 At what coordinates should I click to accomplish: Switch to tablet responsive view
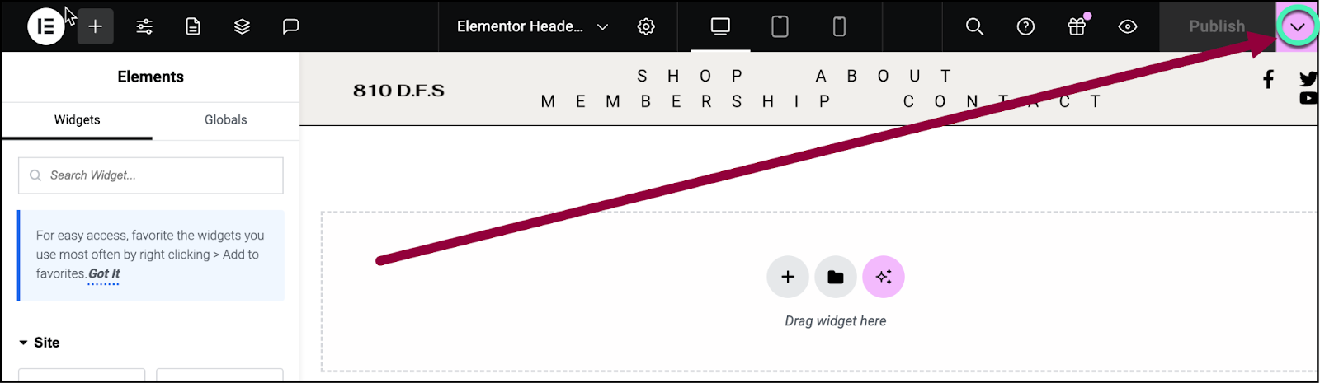(x=780, y=26)
